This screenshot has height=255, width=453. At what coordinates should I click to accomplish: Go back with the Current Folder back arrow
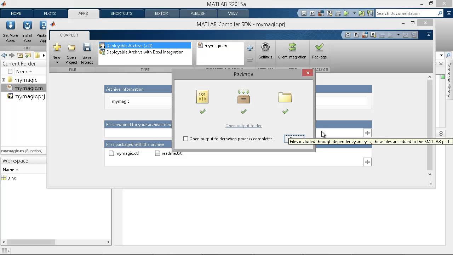[4, 55]
